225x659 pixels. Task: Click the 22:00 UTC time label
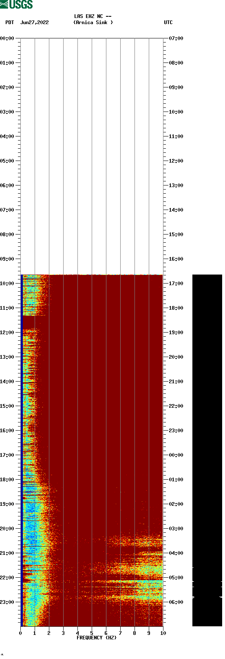176,406
